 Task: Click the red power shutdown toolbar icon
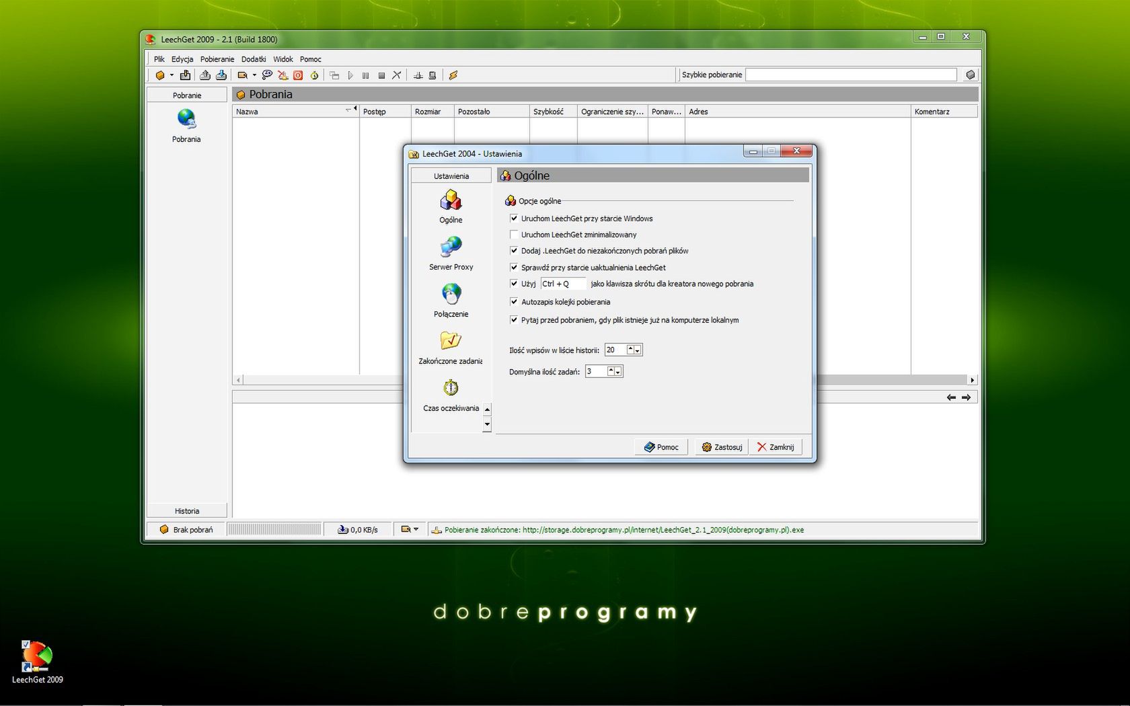pyautogui.click(x=298, y=75)
